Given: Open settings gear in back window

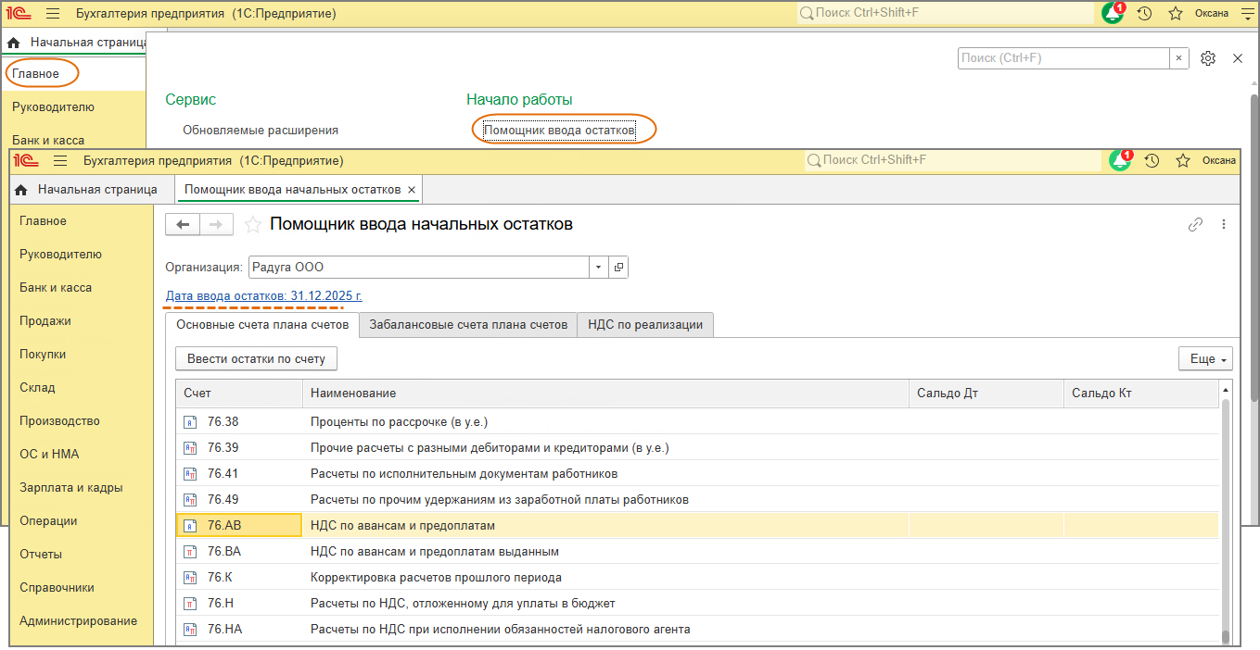Looking at the screenshot, I should click(1207, 57).
